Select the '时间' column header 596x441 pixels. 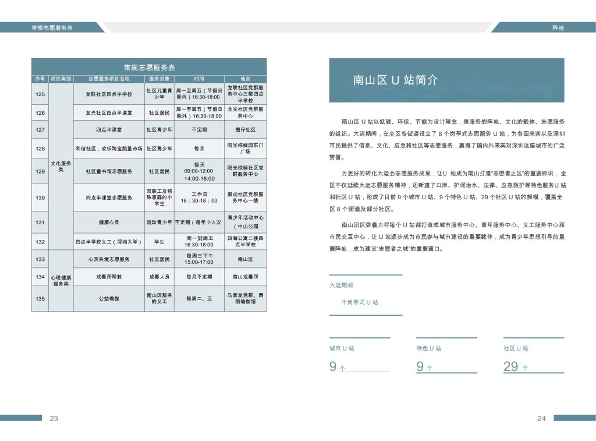point(199,79)
